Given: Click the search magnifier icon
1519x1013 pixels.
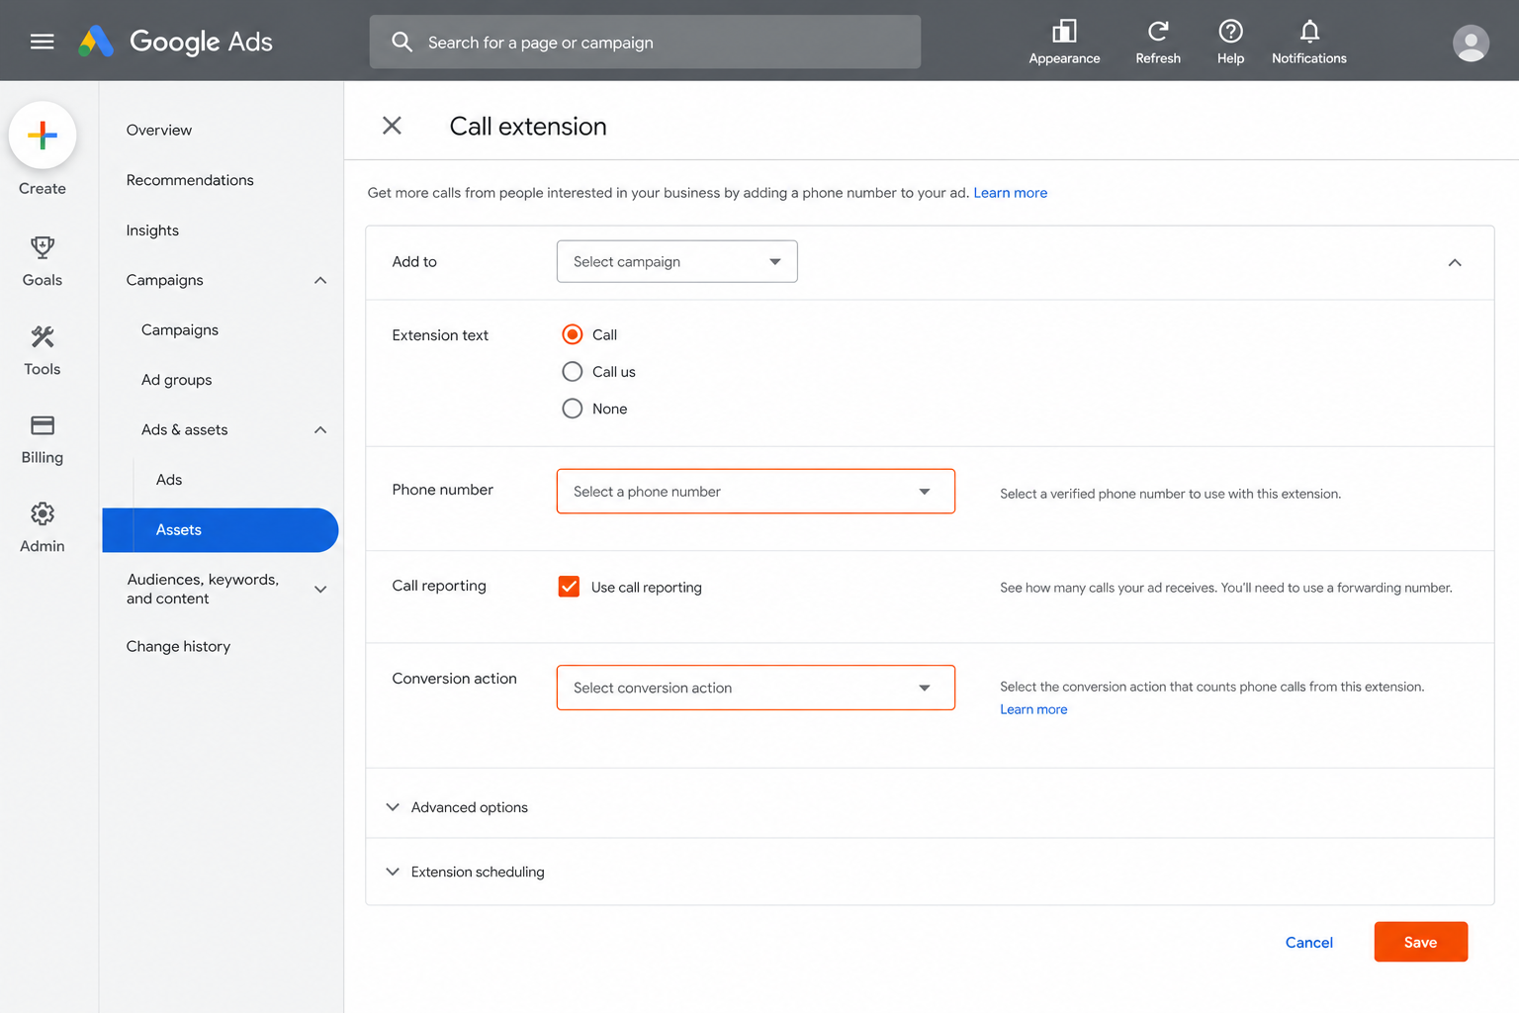Looking at the screenshot, I should click(402, 42).
